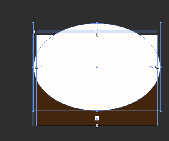Click the left margin value 15

point(43,67)
